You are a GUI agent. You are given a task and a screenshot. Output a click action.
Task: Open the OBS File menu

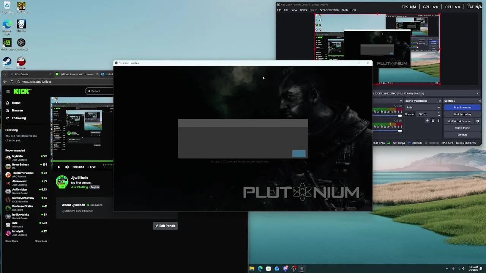tap(279, 10)
